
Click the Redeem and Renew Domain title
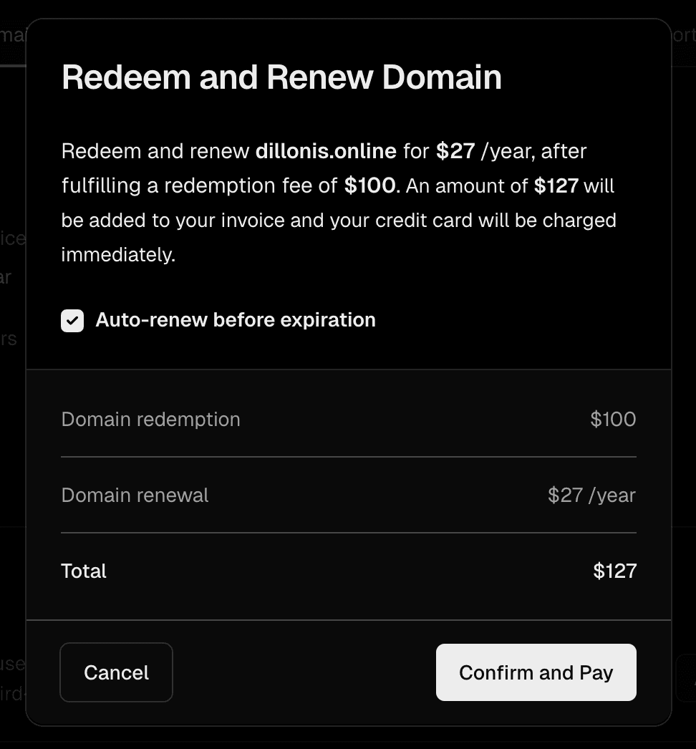coord(282,77)
